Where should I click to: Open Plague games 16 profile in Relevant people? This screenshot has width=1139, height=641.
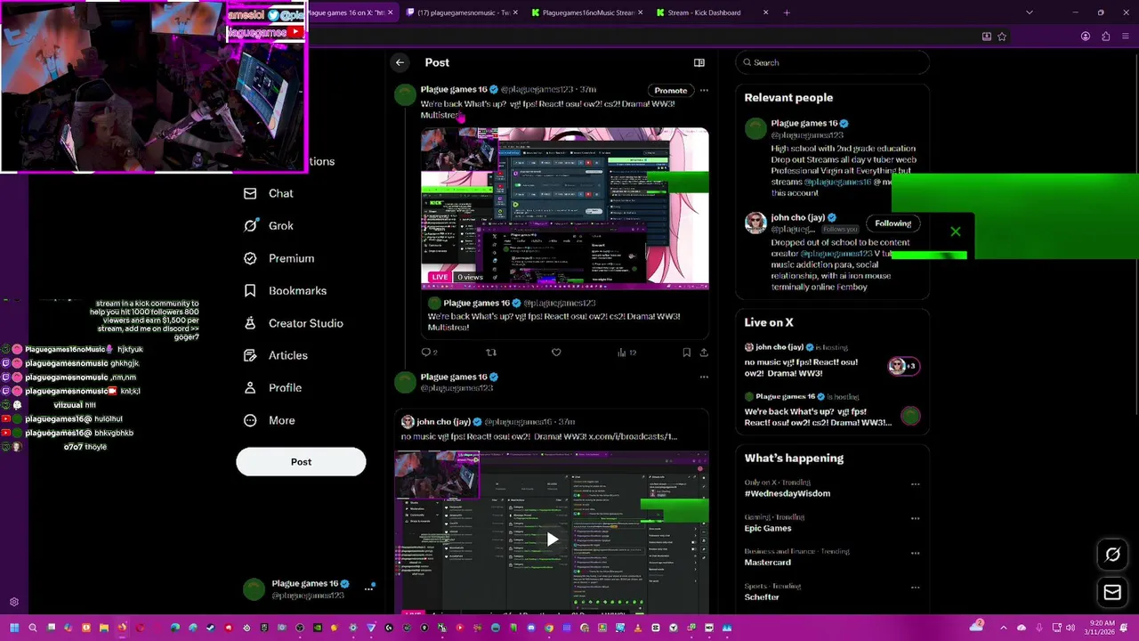click(804, 124)
